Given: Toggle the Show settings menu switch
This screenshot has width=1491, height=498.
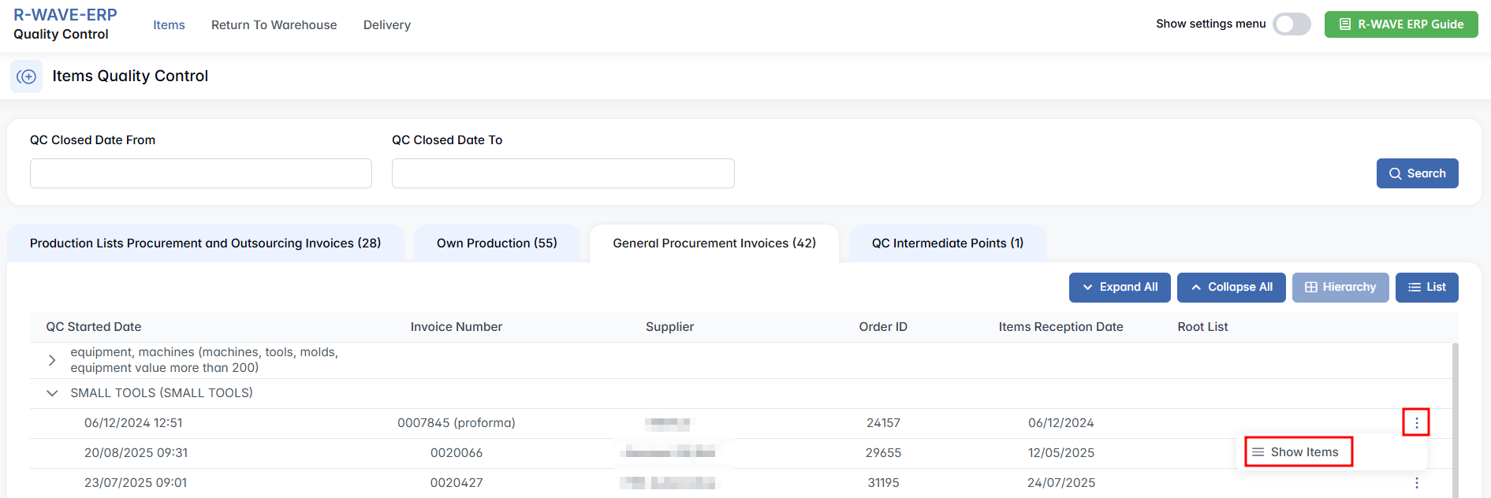Looking at the screenshot, I should pyautogui.click(x=1292, y=24).
